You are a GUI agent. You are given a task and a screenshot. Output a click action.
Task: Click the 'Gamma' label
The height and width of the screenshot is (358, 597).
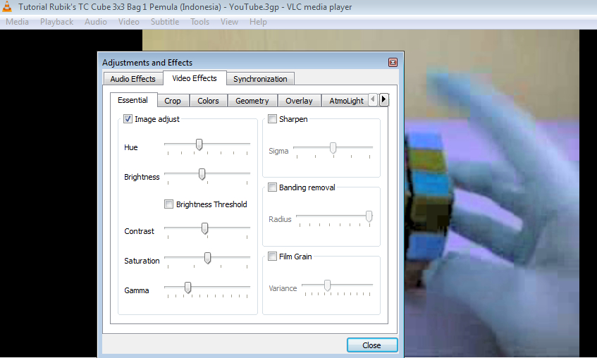click(136, 290)
